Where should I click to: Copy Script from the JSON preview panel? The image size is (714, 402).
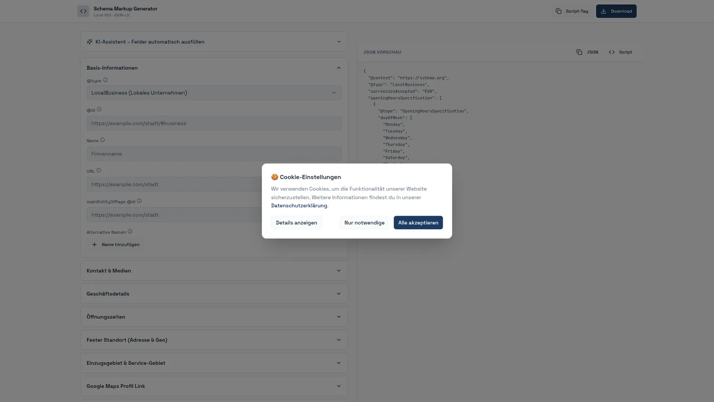coord(620,52)
